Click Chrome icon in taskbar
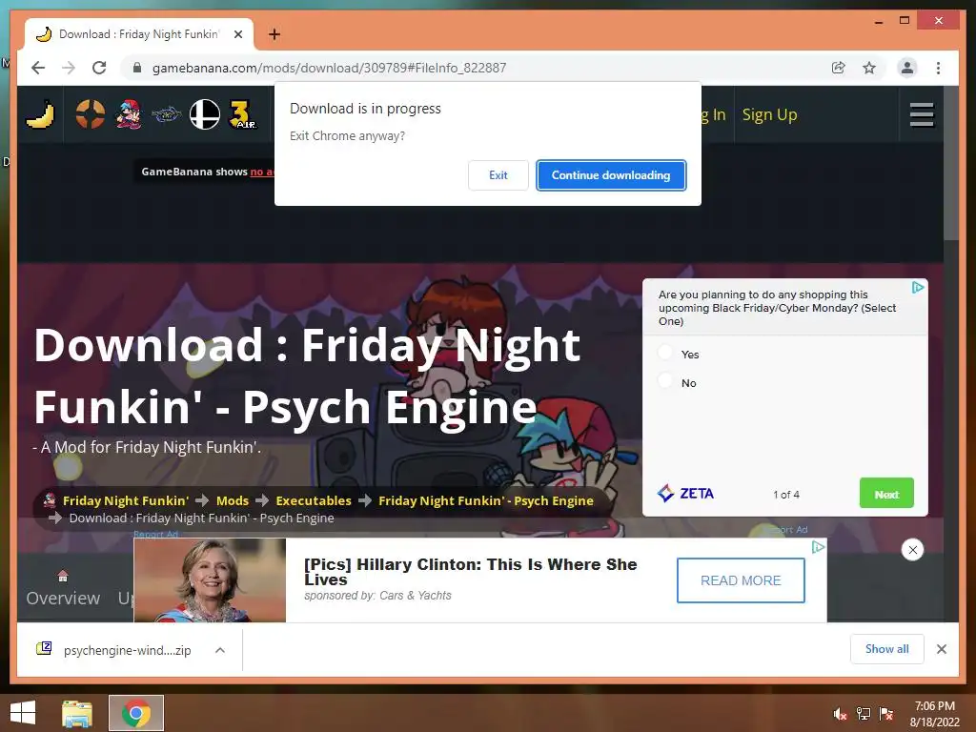Viewport: 976px width, 732px height. pyautogui.click(x=136, y=713)
